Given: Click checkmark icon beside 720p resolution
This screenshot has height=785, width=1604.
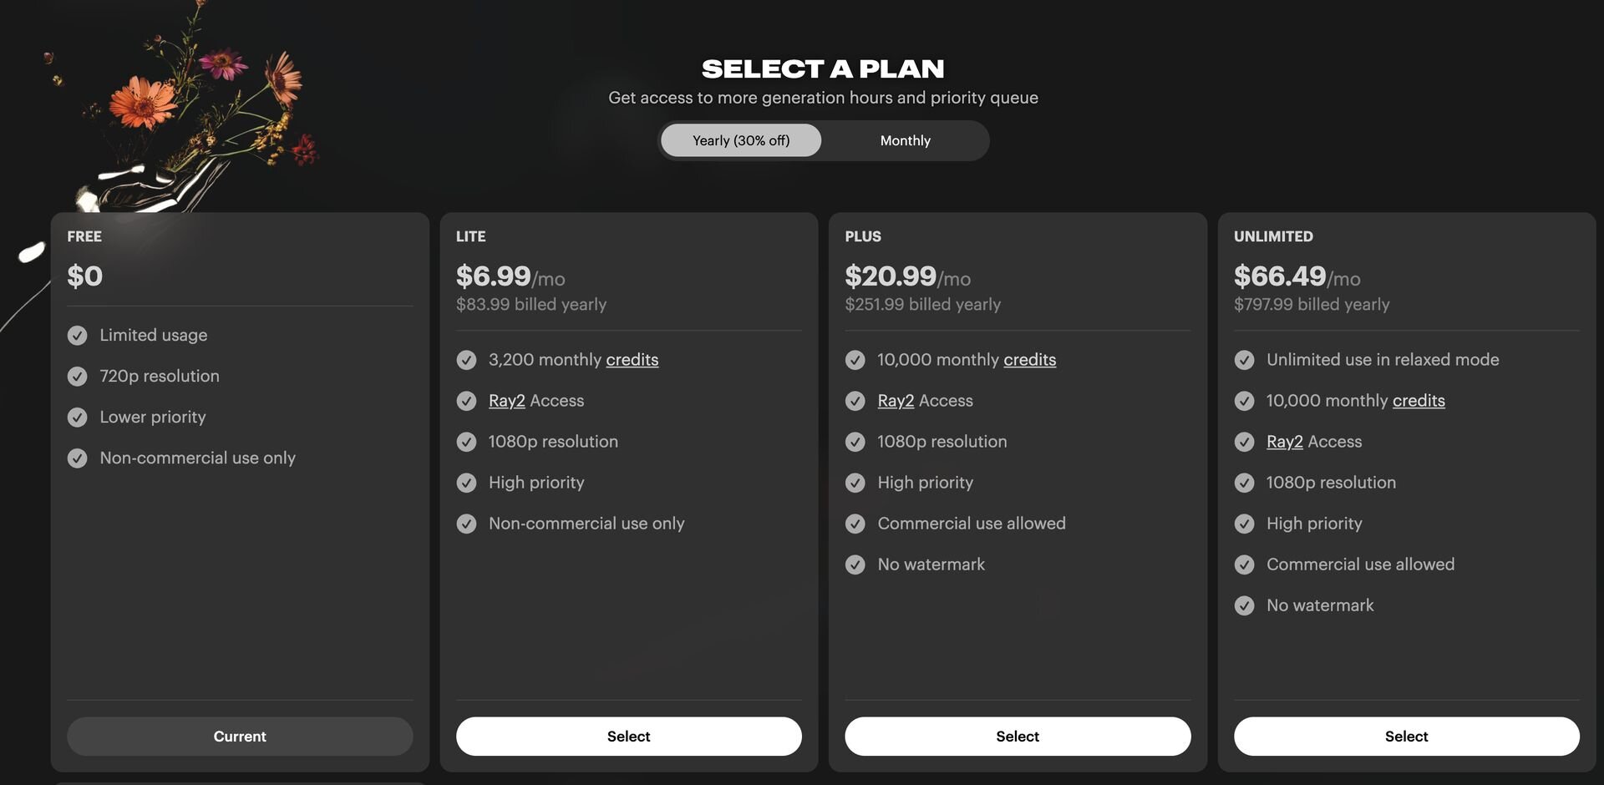Looking at the screenshot, I should [77, 377].
